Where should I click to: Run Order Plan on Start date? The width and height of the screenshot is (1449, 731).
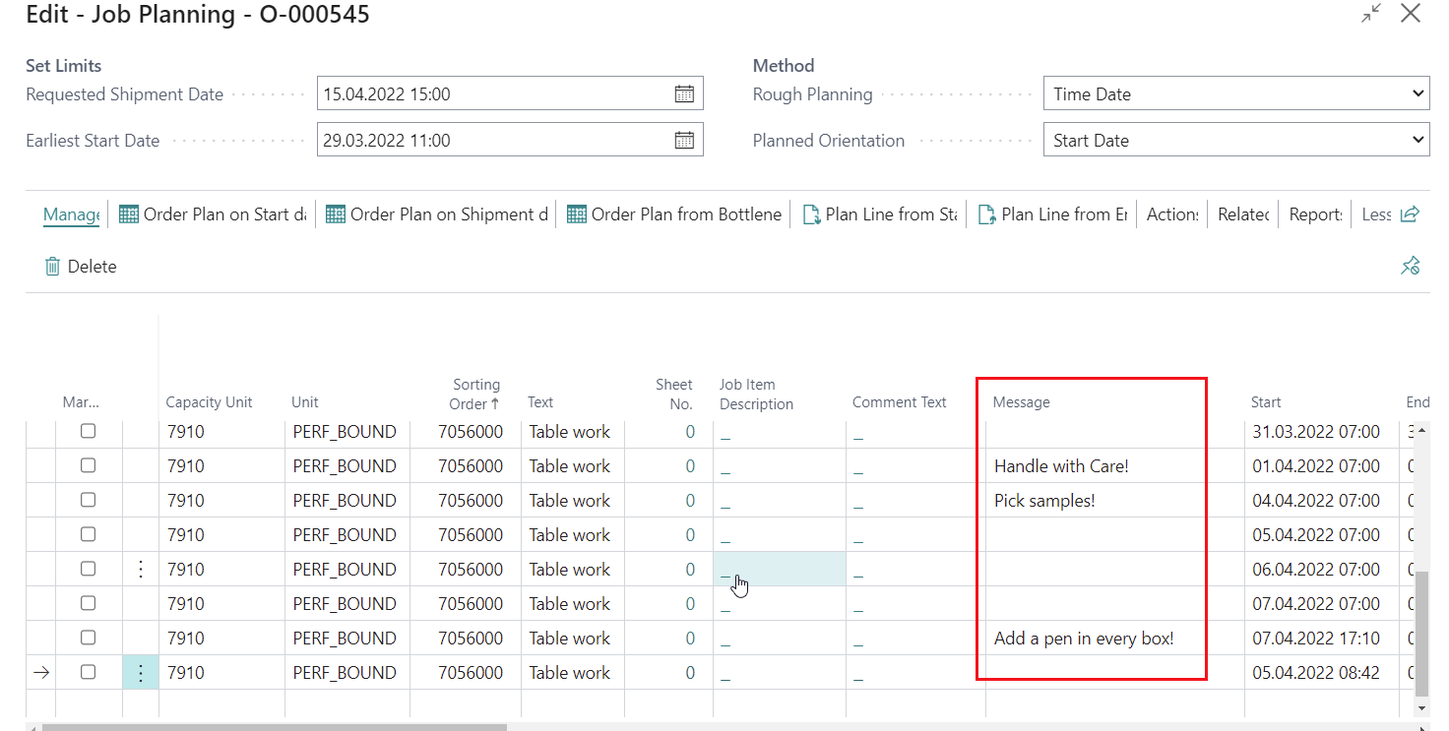(212, 214)
